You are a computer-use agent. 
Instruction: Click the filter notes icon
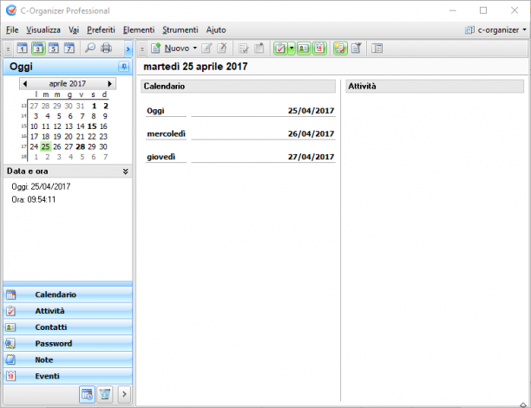pyautogui.click(x=357, y=49)
